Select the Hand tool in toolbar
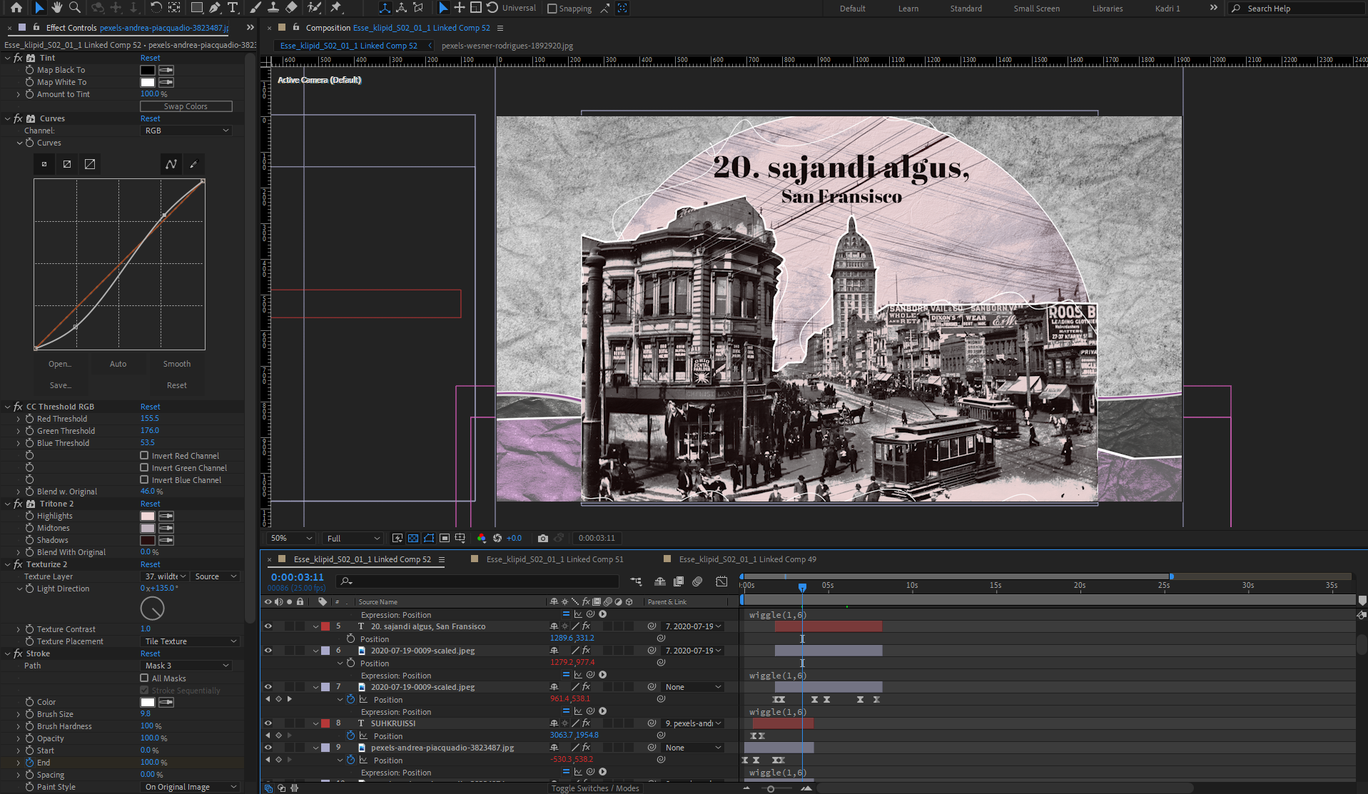The height and width of the screenshot is (794, 1368). (x=56, y=8)
